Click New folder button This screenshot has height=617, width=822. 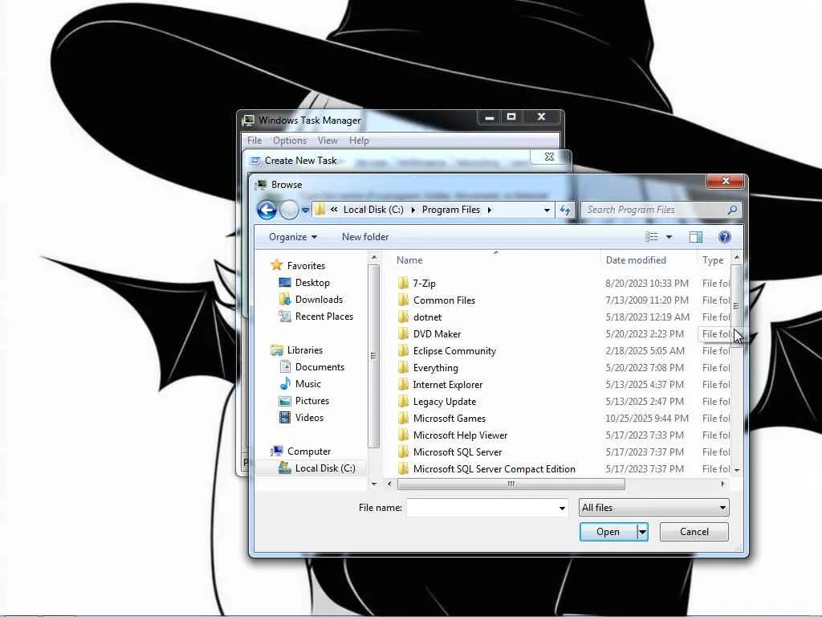(365, 237)
